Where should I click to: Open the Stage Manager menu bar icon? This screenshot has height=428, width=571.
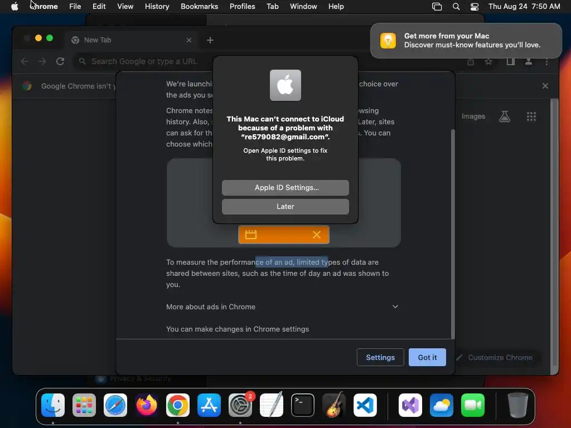click(437, 7)
